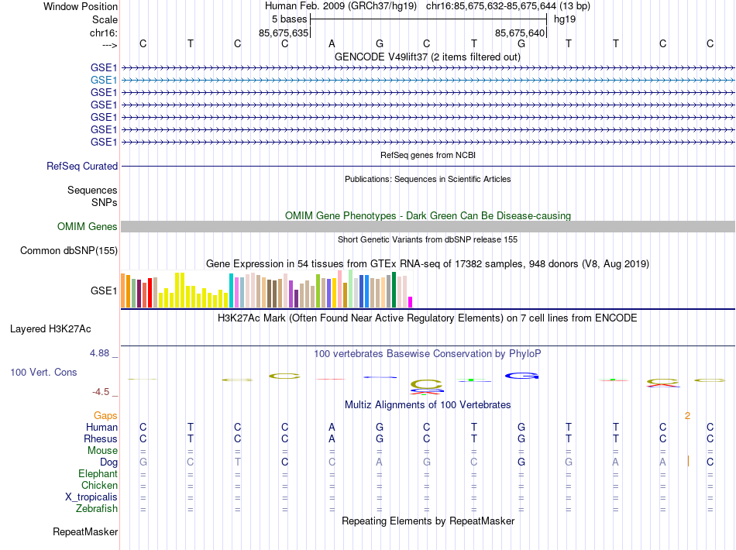The width and height of the screenshot is (736, 550).
Task: Click the 'Window Position' ruler label
Action: tap(81, 6)
